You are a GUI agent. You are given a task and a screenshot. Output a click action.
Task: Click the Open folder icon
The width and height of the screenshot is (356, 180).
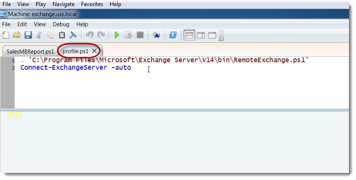pos(17,35)
